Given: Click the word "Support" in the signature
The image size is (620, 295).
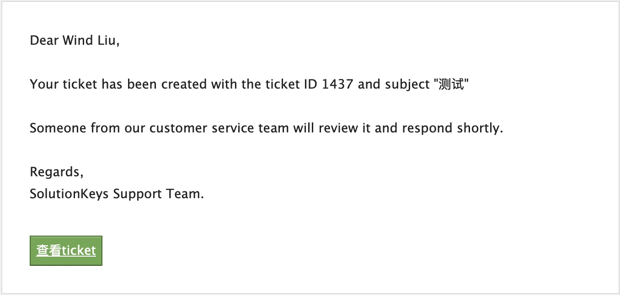Looking at the screenshot, I should coord(136,195).
